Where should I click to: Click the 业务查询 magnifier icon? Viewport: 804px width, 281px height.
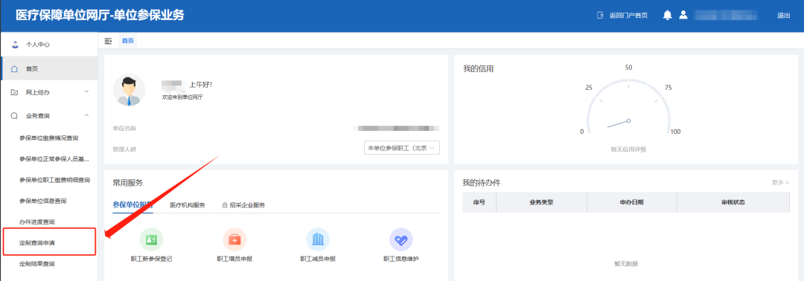tap(14, 116)
